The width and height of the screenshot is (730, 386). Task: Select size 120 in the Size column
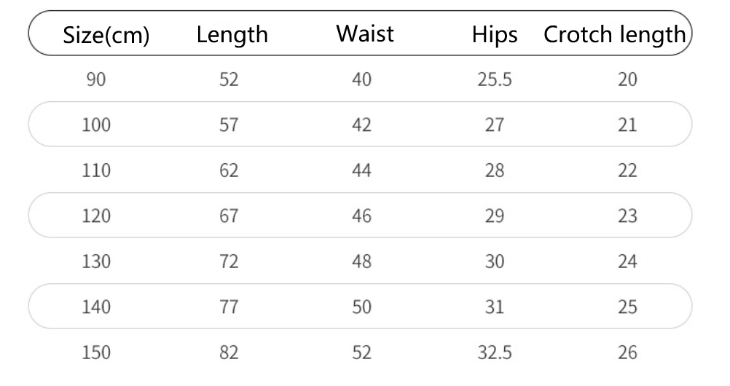click(97, 216)
